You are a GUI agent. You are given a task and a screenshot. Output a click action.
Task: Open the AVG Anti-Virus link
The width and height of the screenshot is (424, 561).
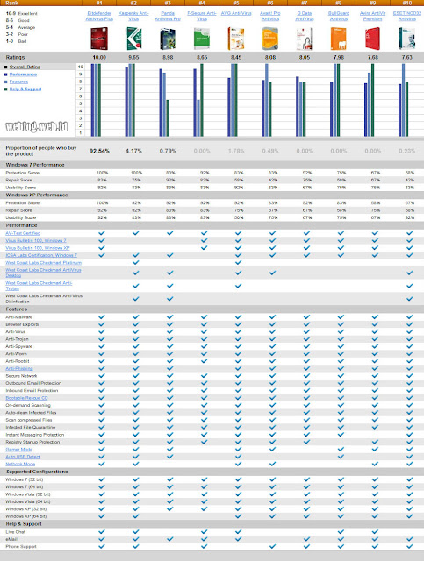[236, 14]
